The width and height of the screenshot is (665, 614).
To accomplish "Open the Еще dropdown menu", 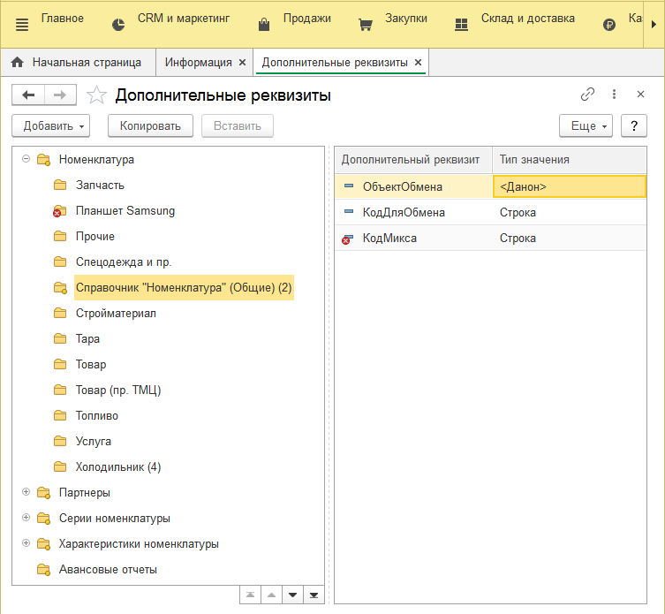I will [x=586, y=126].
